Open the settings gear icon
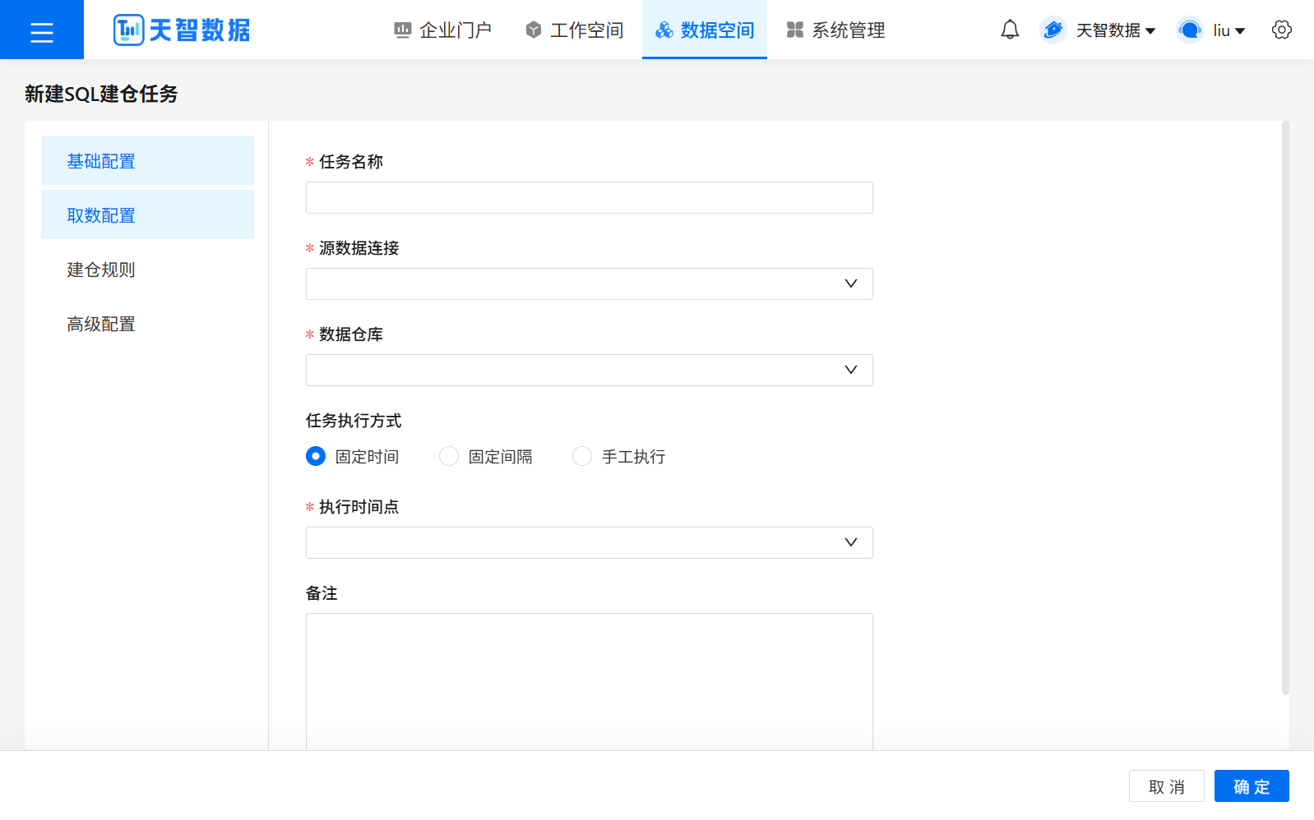Viewport: 1314px width, 820px height. [1281, 30]
